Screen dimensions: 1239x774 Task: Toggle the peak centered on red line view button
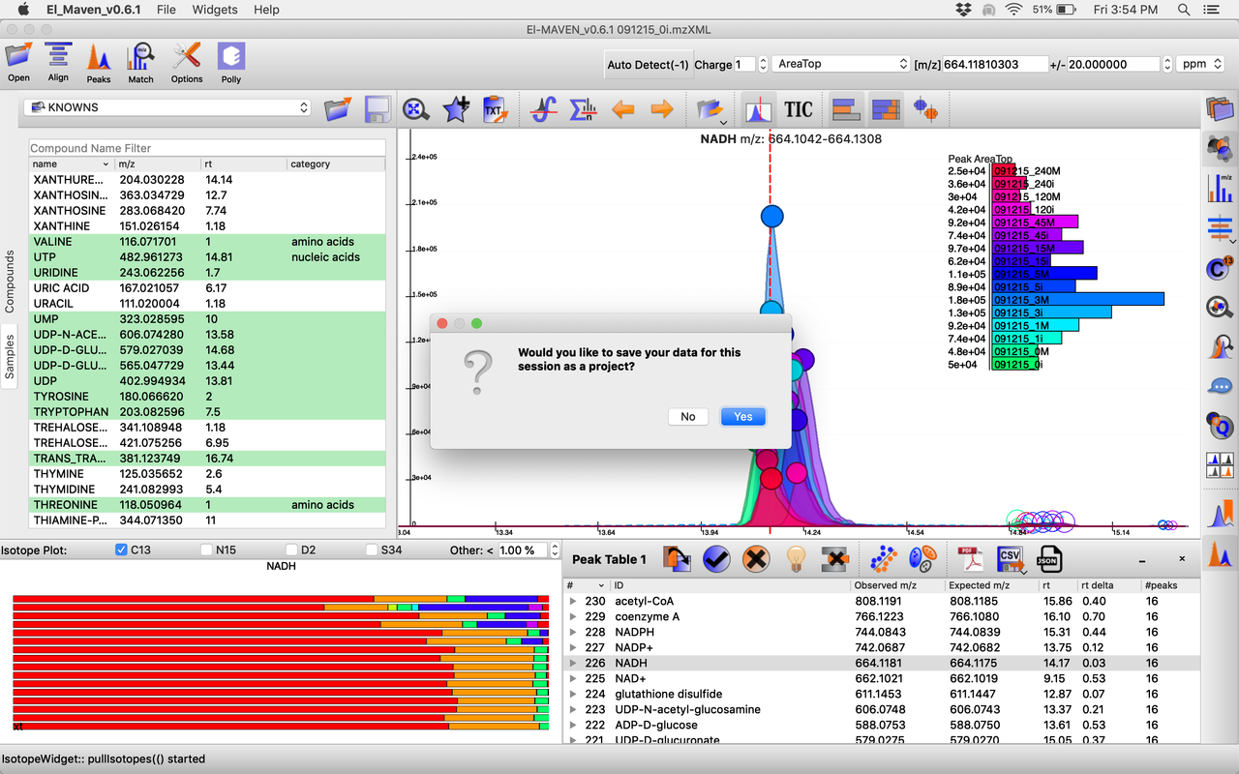758,109
